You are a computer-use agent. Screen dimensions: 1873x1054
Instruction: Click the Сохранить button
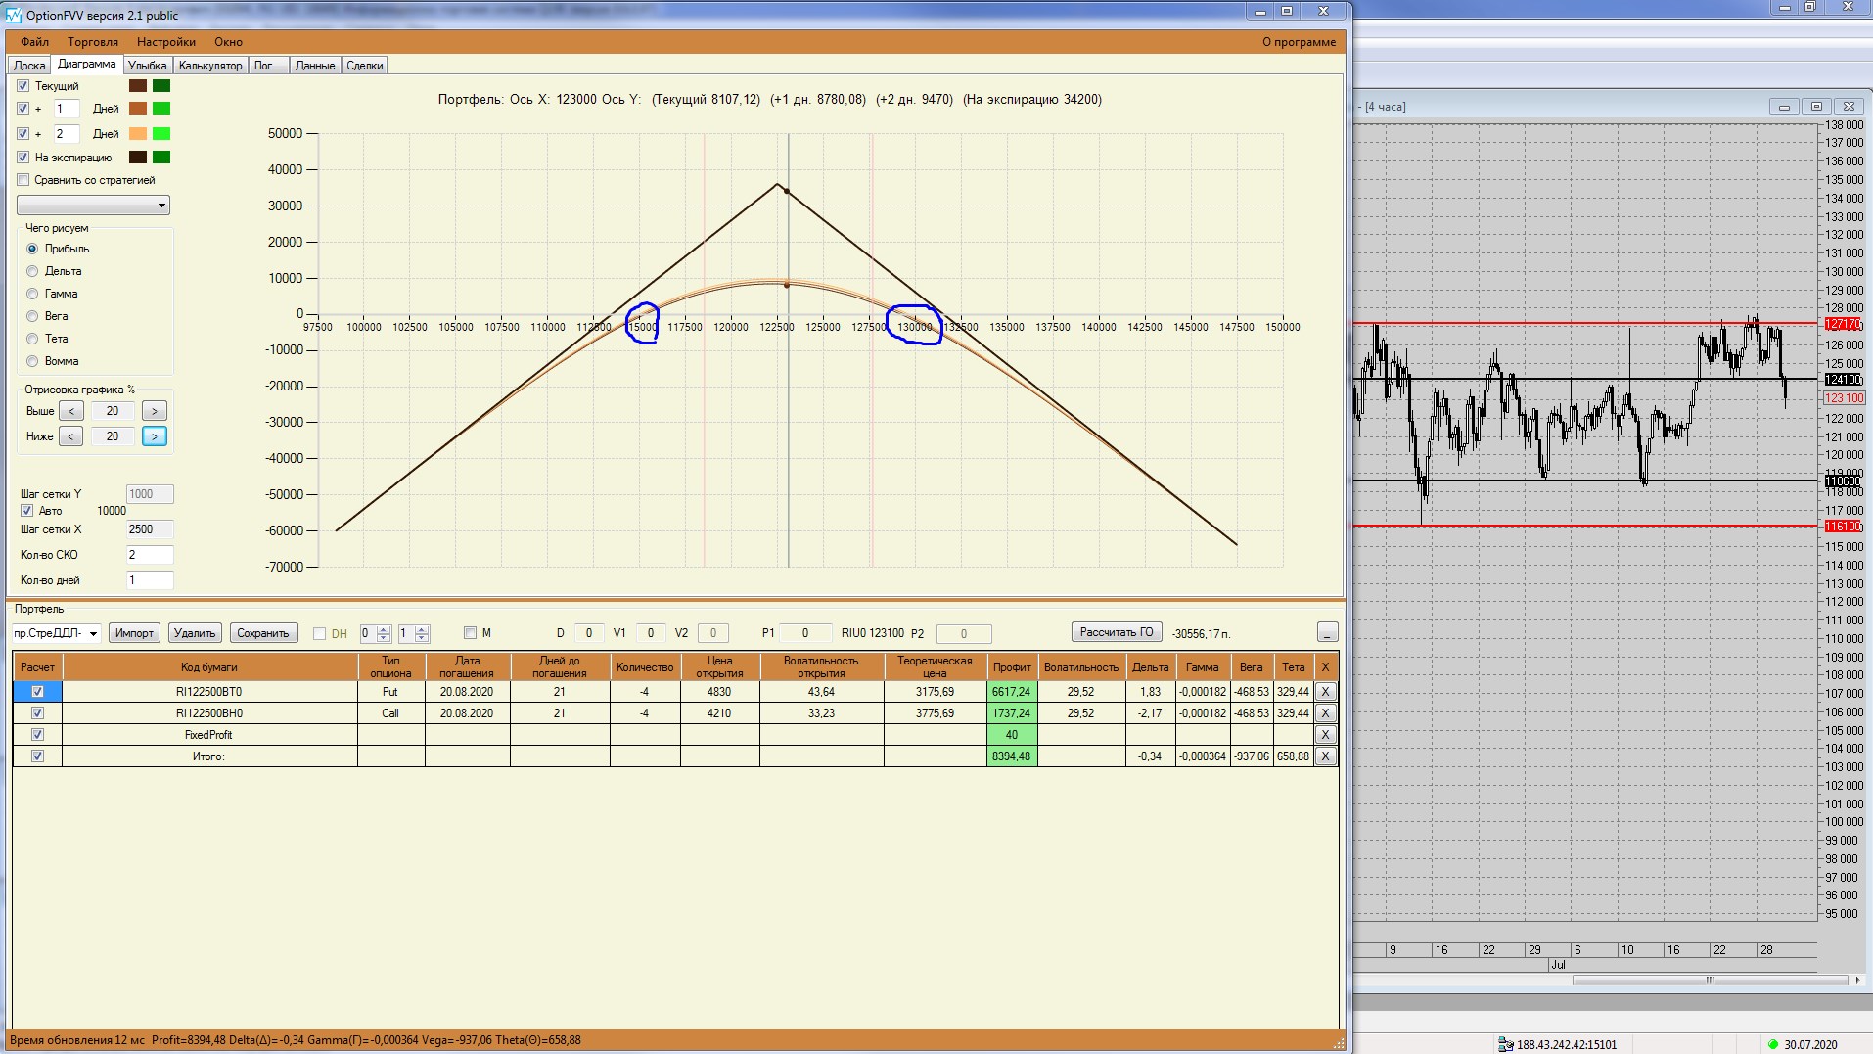(x=263, y=633)
